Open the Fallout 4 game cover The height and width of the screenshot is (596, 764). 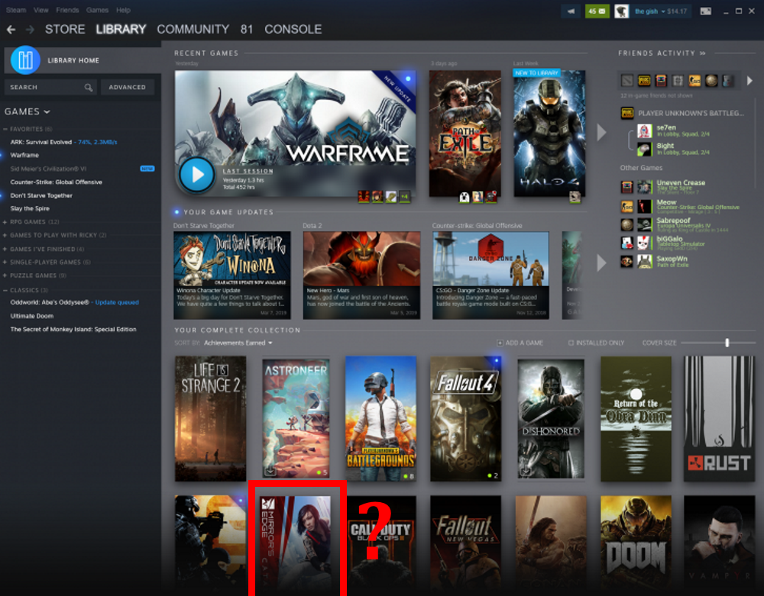pyautogui.click(x=465, y=419)
